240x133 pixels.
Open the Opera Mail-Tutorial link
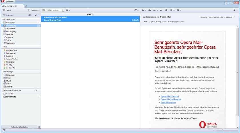point(170,96)
